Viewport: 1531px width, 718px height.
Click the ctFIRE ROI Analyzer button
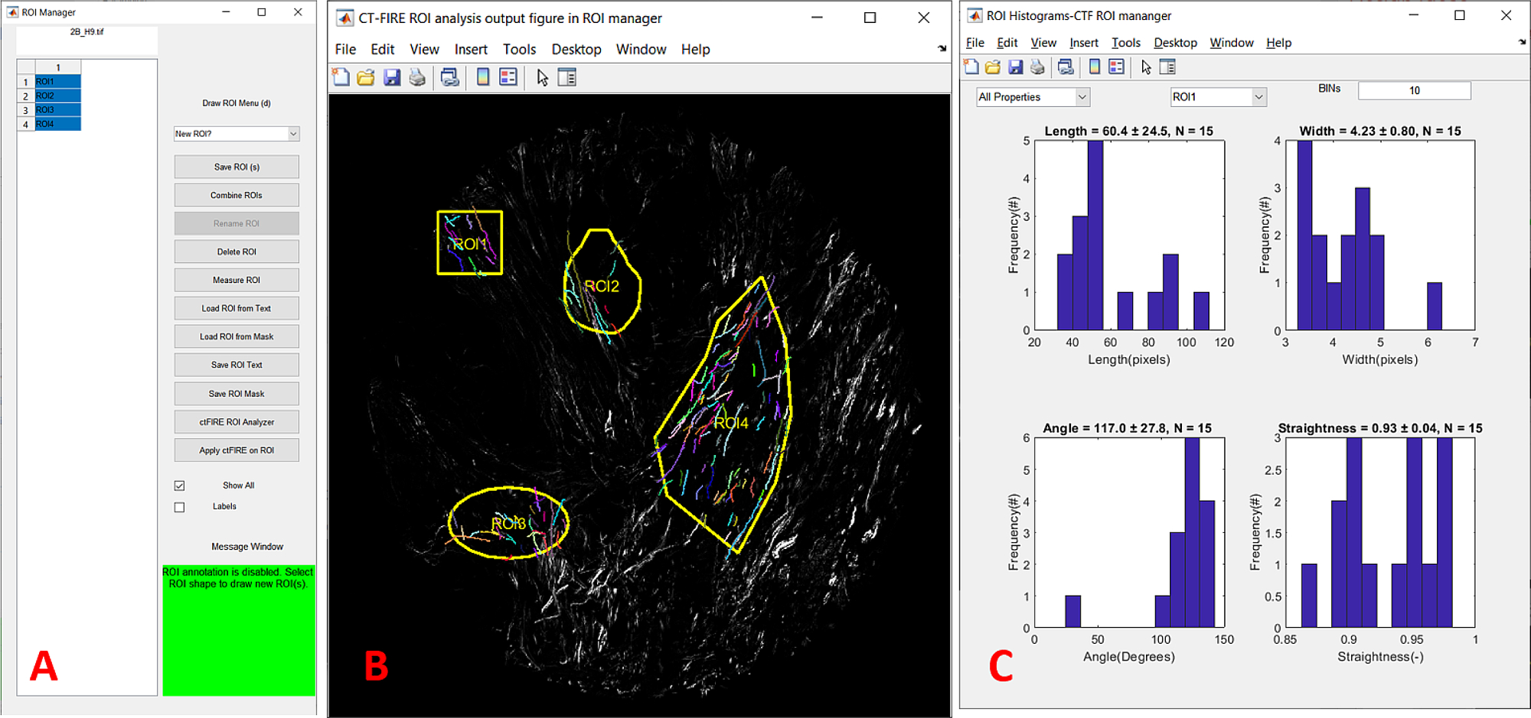[237, 422]
